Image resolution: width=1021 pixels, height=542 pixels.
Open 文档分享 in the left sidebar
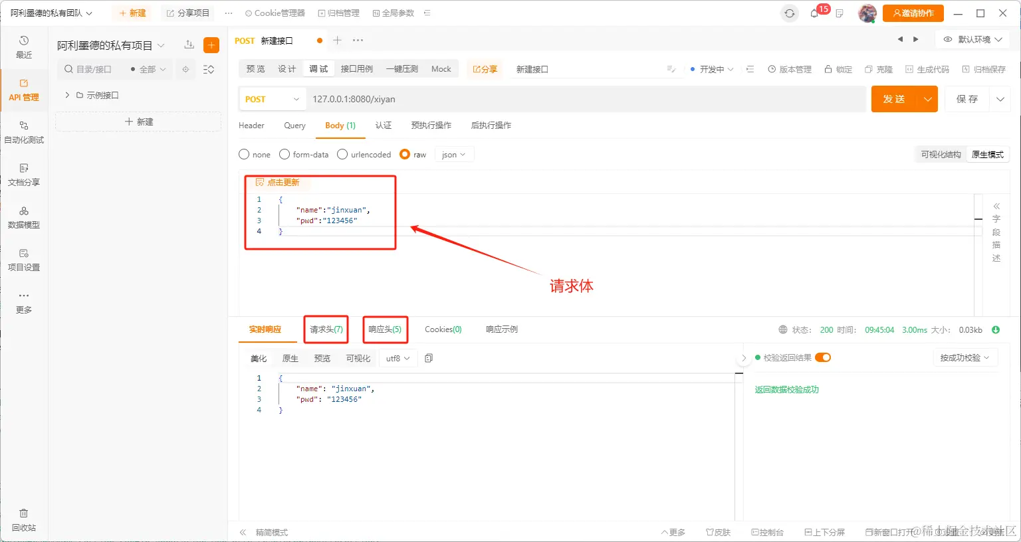(x=24, y=175)
